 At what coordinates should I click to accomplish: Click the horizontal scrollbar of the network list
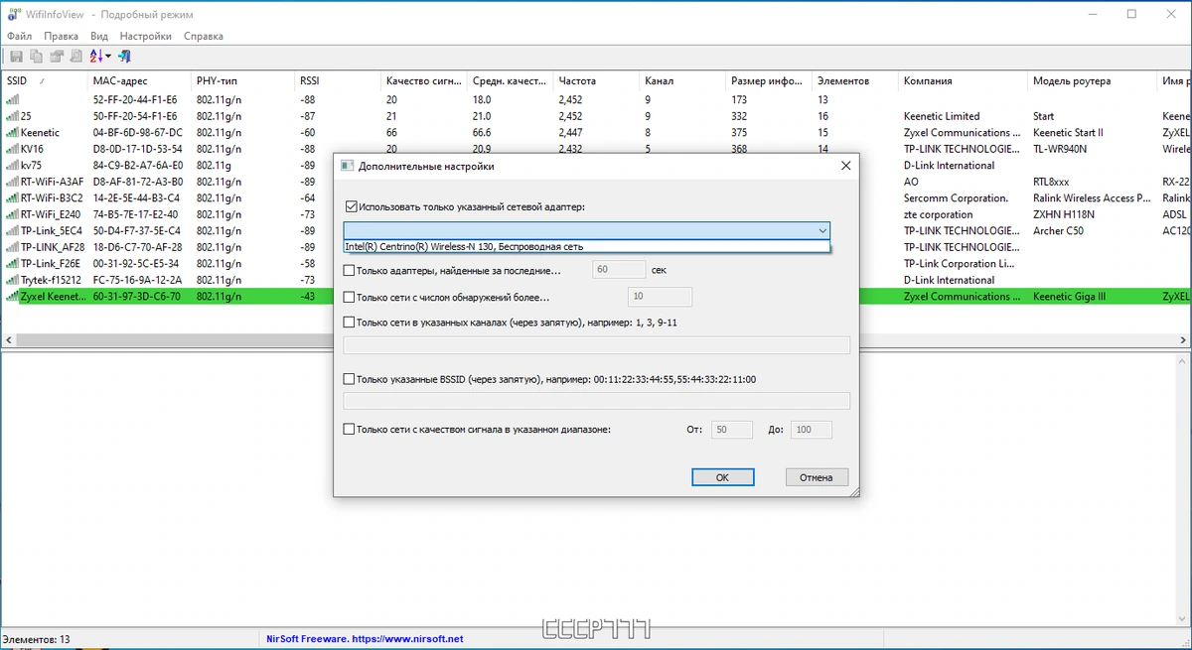596,340
